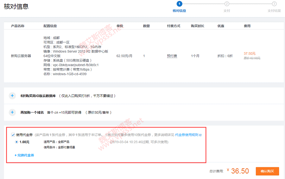Expand the 再加购一个域名 row
The image size is (285, 179).
coord(32,112)
